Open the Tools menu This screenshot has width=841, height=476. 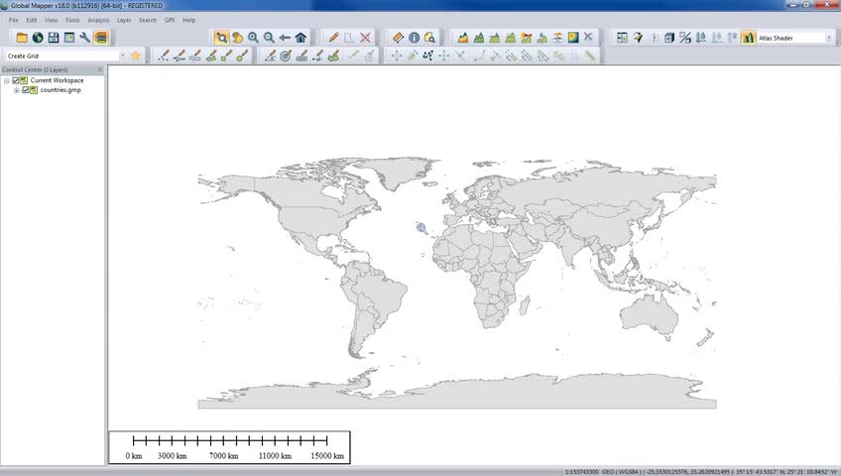tap(72, 20)
